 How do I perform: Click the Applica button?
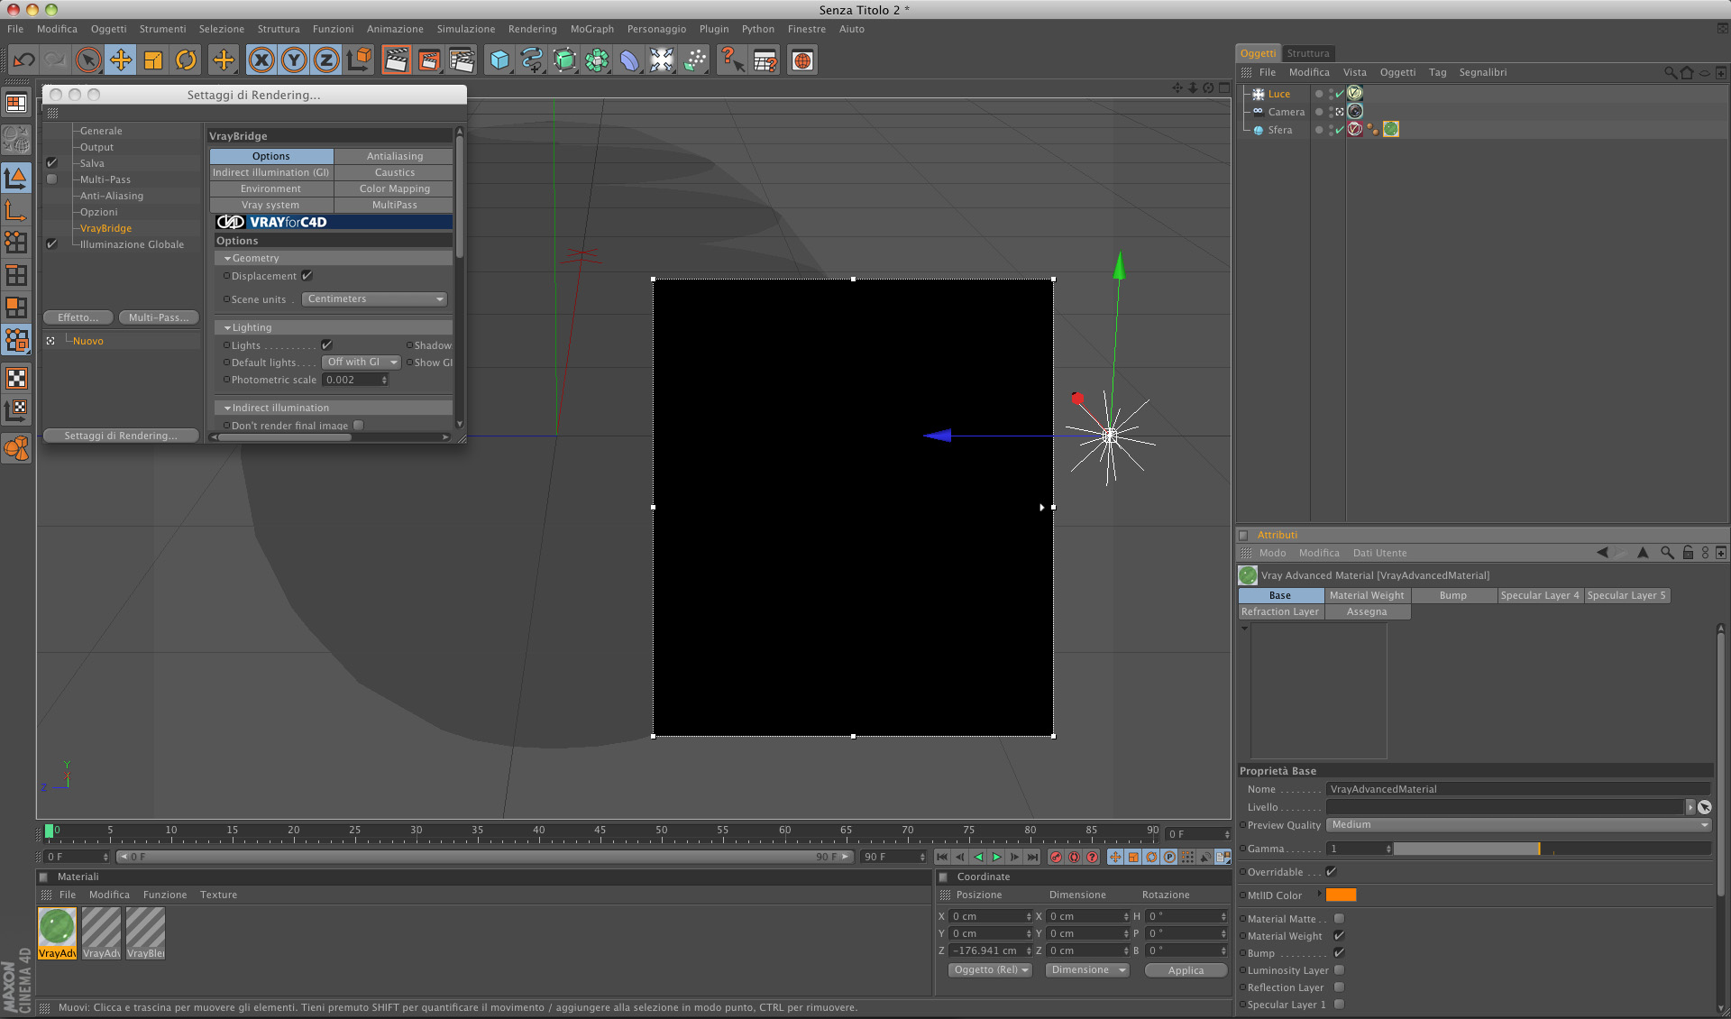(x=1185, y=970)
